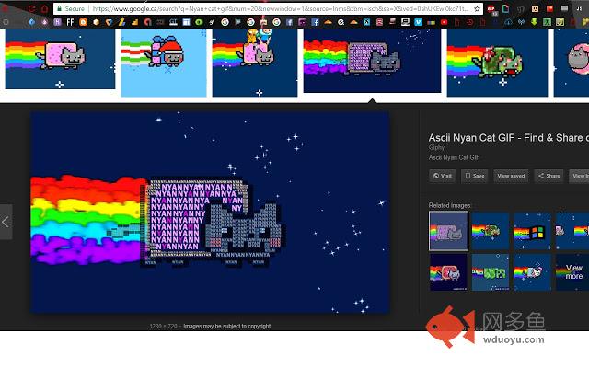Click the Share button
589x368 pixels.
click(549, 176)
